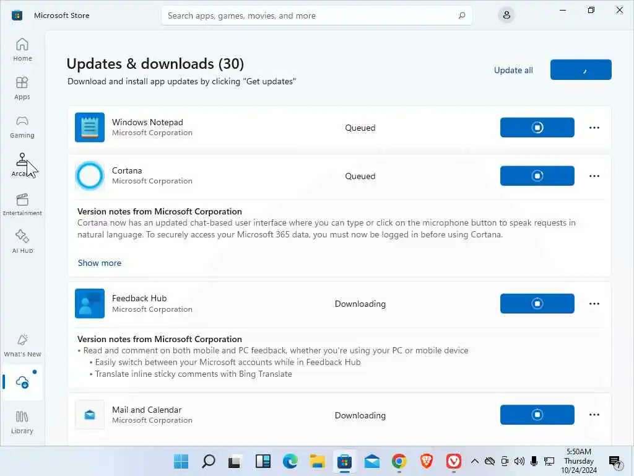Screen dimensions: 634x476
Task: Click the Feedback Hub app icon
Action: (90, 303)
